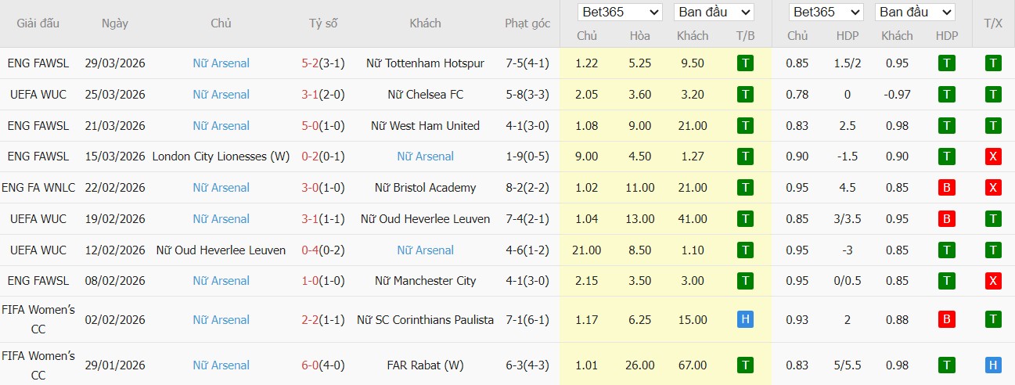Open Nữ Arsenal link in West Ham row

[221, 126]
